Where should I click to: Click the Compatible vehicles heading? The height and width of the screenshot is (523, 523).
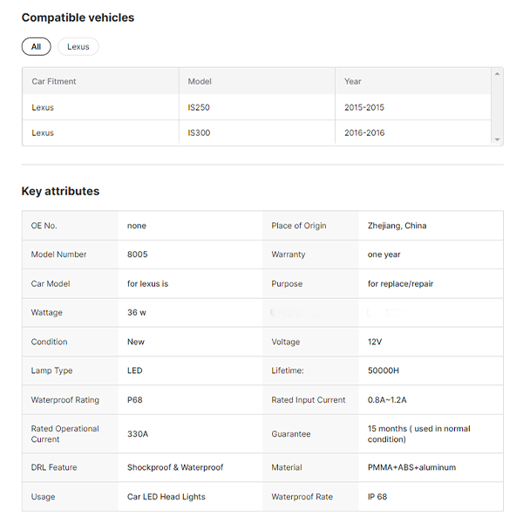click(78, 17)
